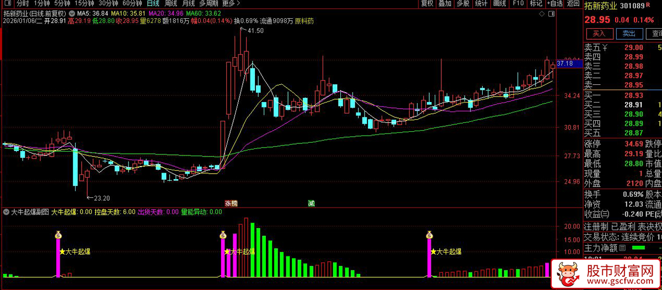662x290 pixels.
Task: Switch to 5分钟 period
Action: click(x=62, y=3)
